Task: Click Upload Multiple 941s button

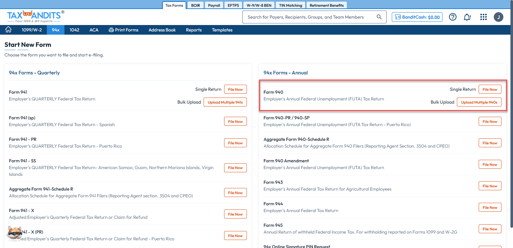Action: 225,102
